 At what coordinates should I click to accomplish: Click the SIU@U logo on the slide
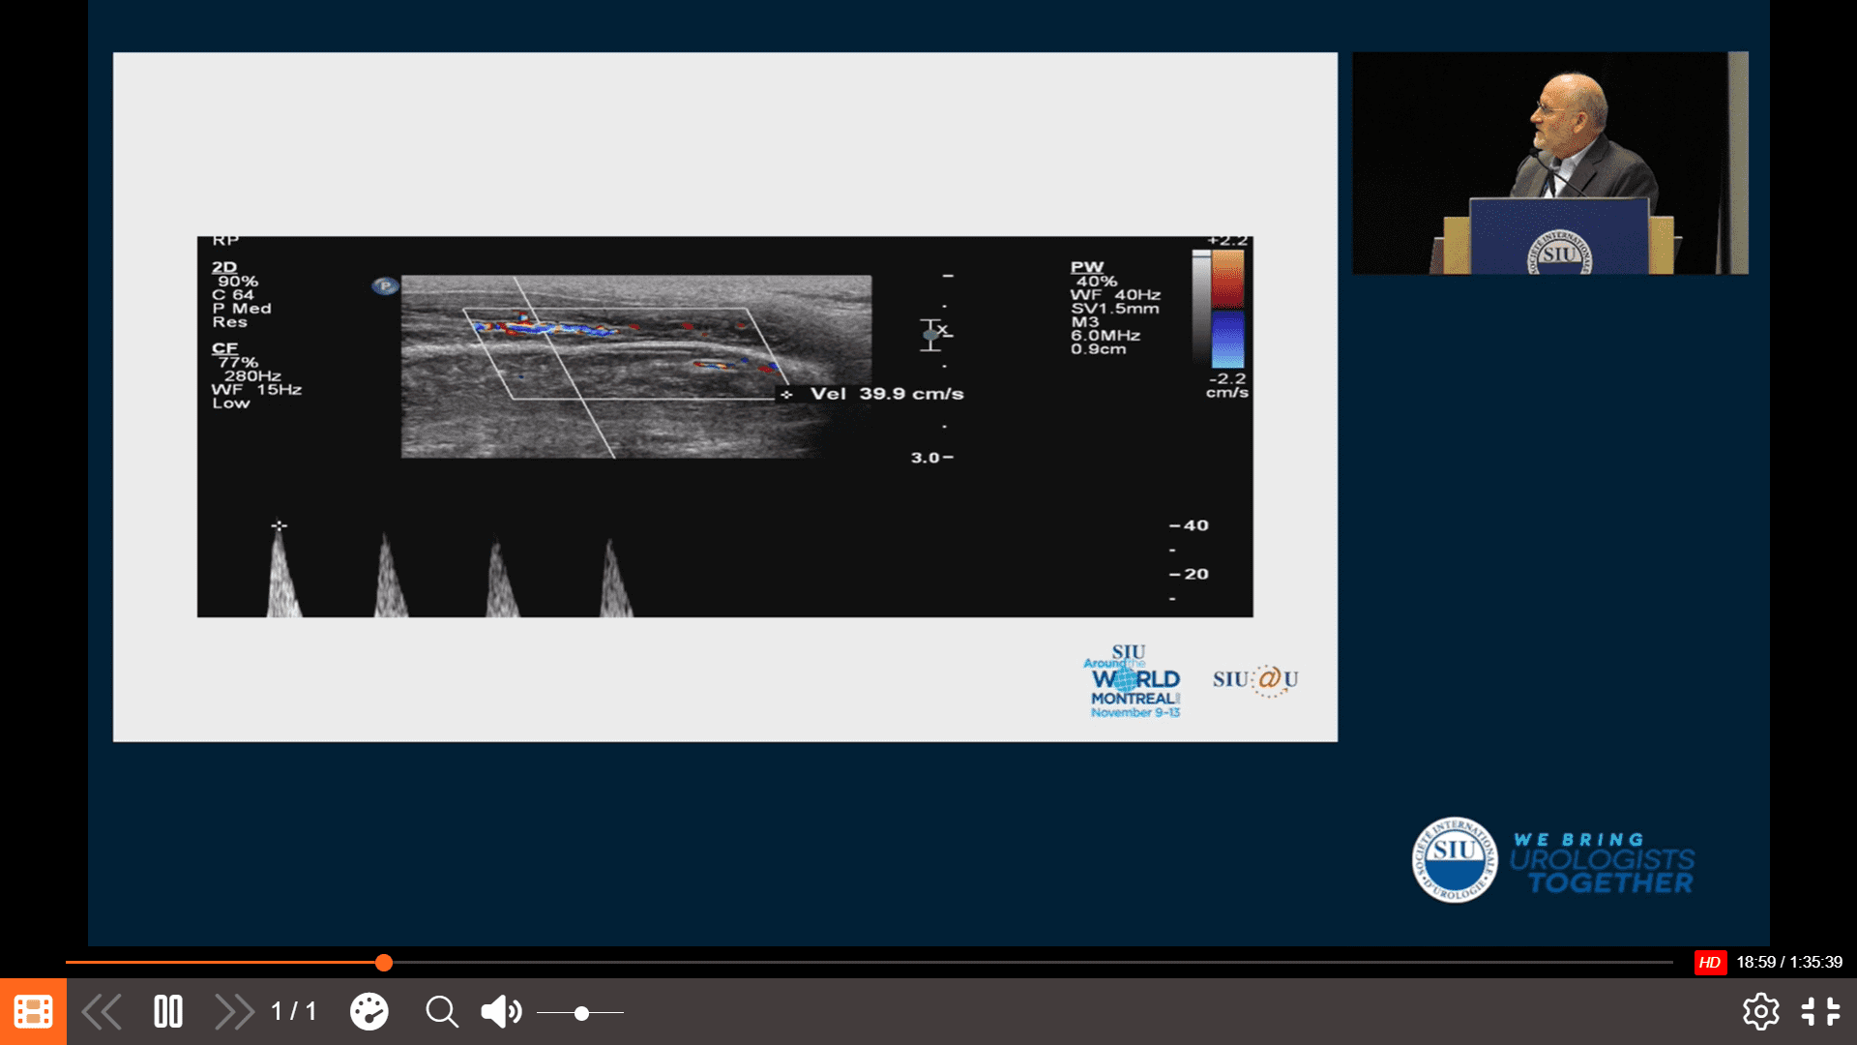pyautogui.click(x=1255, y=680)
